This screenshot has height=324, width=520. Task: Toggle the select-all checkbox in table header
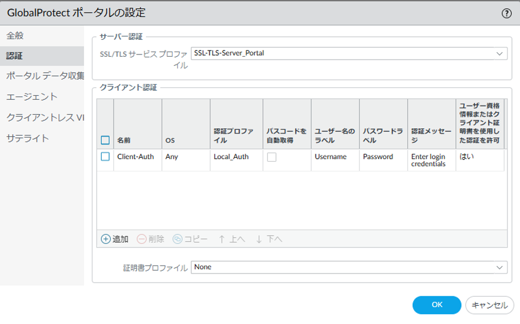point(105,140)
